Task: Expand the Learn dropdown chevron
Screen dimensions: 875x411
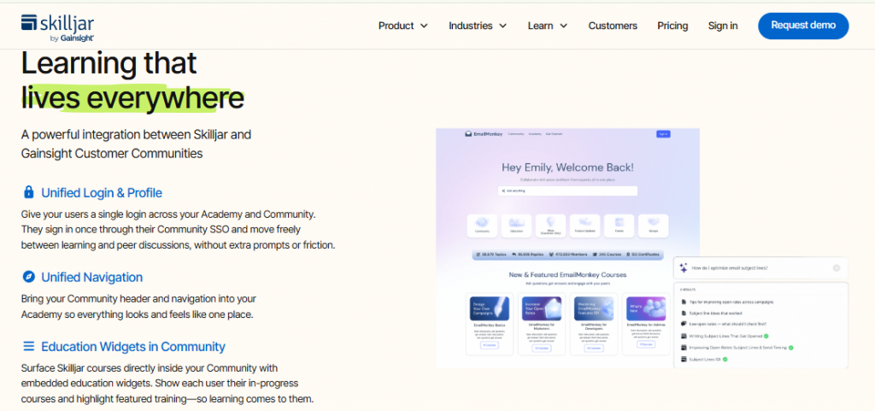Action: tap(564, 26)
